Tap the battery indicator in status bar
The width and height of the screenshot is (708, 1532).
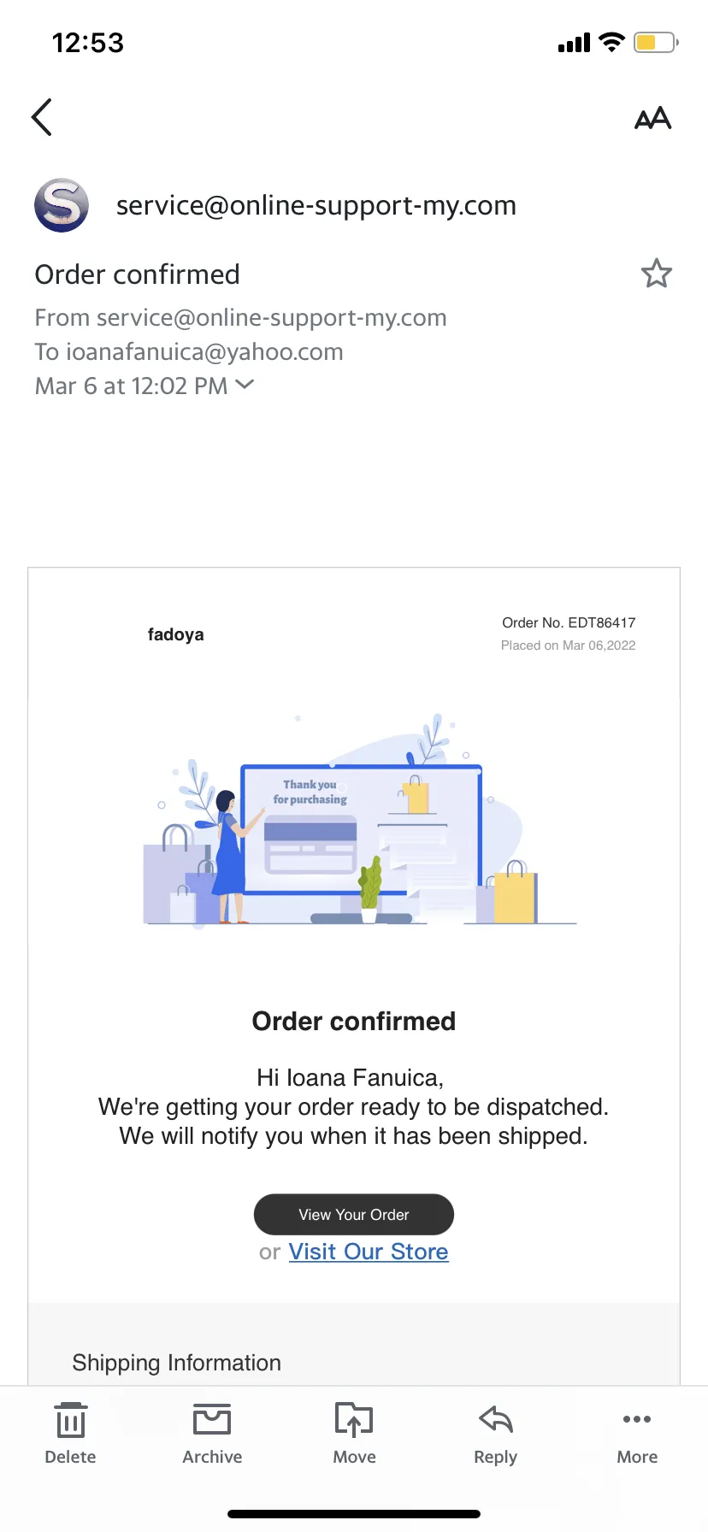[x=656, y=42]
